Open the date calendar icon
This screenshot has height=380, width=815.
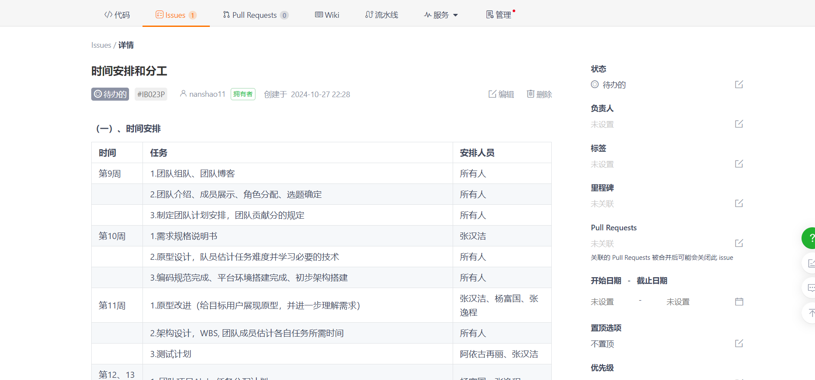pos(739,301)
